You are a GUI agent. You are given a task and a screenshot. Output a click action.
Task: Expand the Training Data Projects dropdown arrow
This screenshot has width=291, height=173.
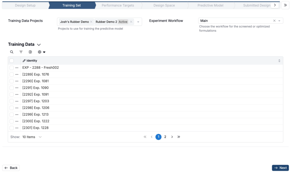[138, 22]
